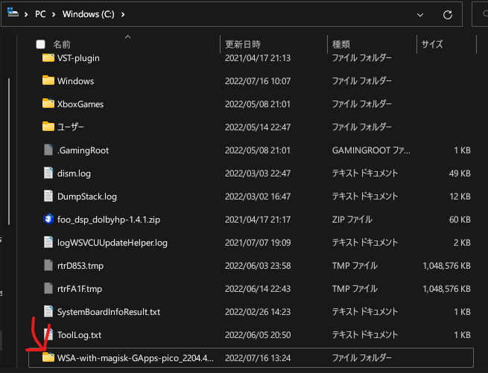Select the rtrD853.tmp file icon
The width and height of the screenshot is (488, 373).
coord(48,265)
